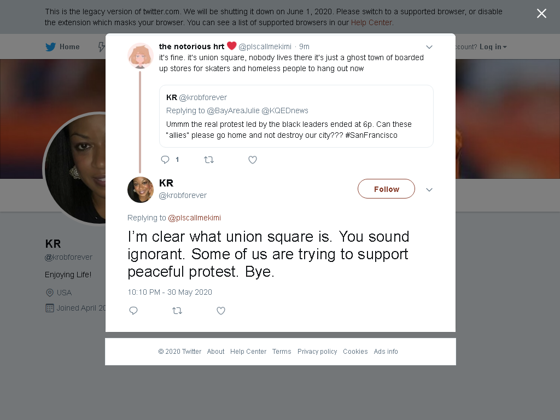Retweet the notorious hrt's tweet
This screenshot has height=420, width=560.
(208, 160)
